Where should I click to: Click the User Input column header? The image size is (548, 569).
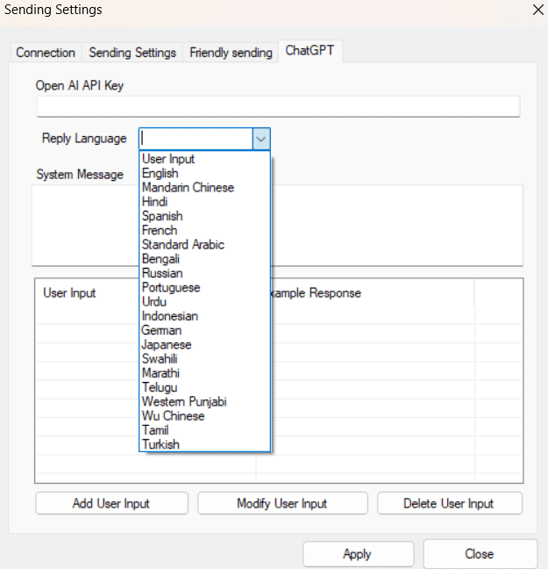70,293
